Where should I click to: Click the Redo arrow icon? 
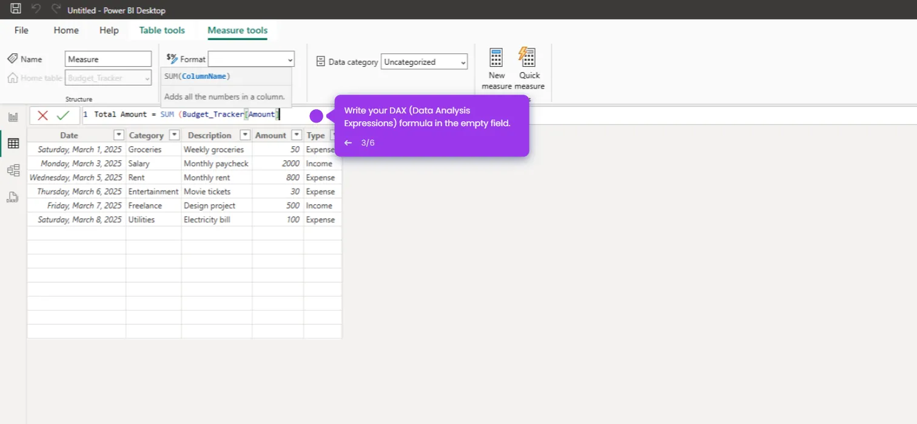click(x=56, y=9)
